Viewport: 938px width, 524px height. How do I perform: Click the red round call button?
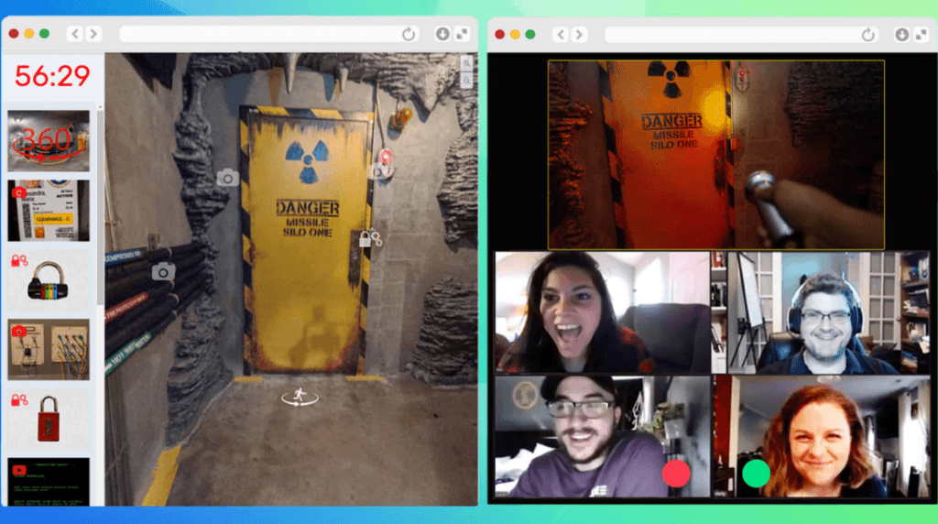tap(676, 473)
